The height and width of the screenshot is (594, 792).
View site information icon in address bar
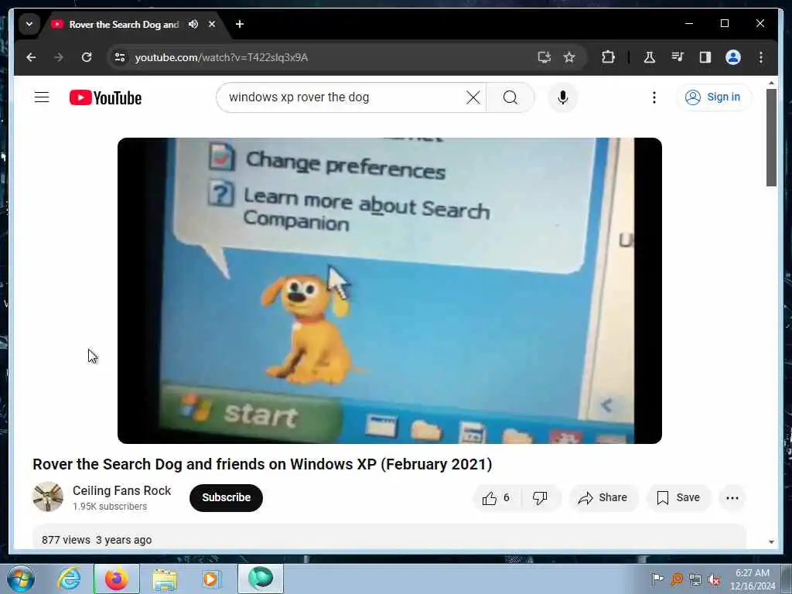(120, 57)
